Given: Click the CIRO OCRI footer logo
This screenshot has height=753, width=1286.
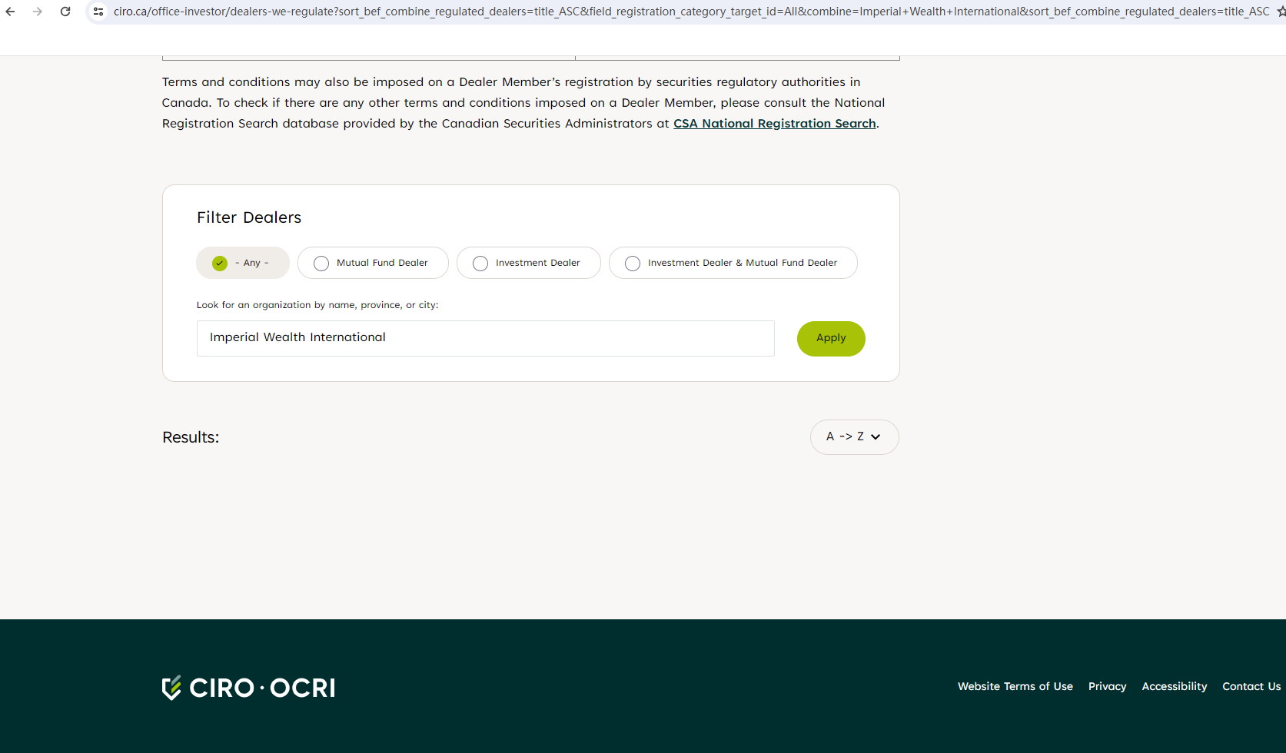Looking at the screenshot, I should click(x=248, y=688).
